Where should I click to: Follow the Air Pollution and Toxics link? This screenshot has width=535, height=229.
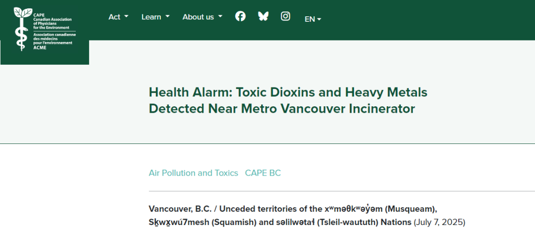194,173
